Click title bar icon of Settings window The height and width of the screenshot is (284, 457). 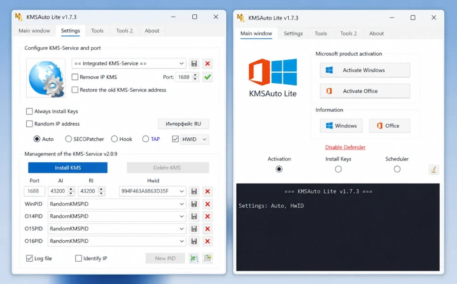click(19, 17)
